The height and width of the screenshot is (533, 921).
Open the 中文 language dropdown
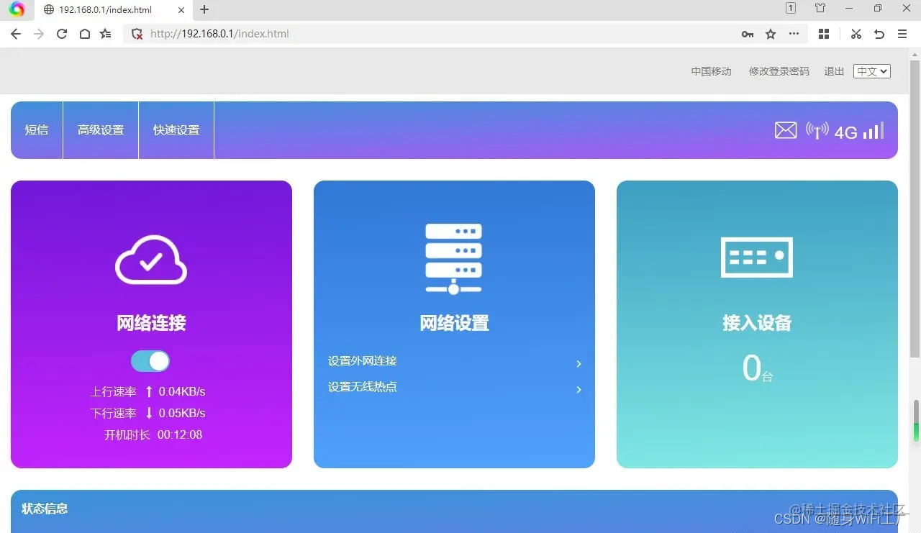(x=872, y=71)
